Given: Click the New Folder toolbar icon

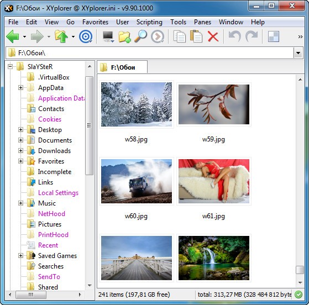Looking at the screenshot, I should (124, 36).
